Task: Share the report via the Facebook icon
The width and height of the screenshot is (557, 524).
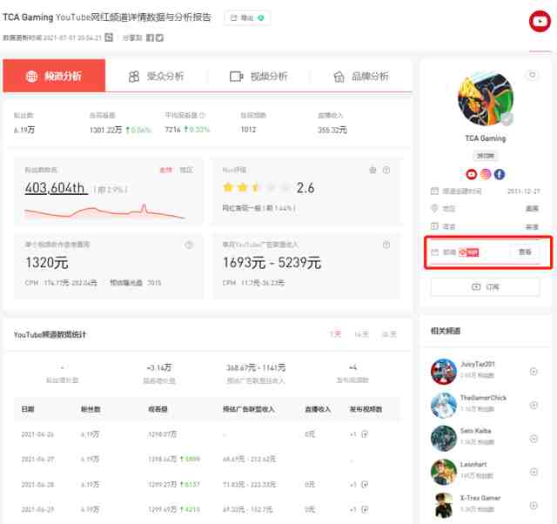Action: click(x=151, y=37)
